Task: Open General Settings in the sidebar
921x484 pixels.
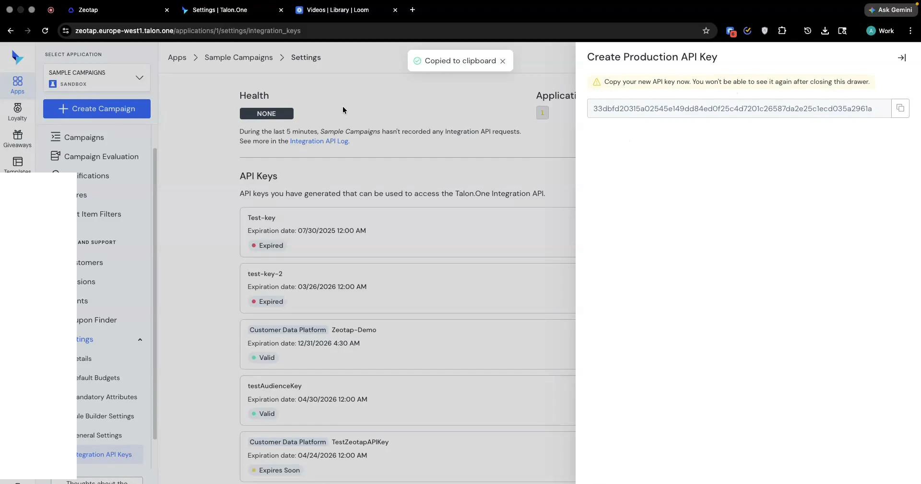Action: (99, 435)
